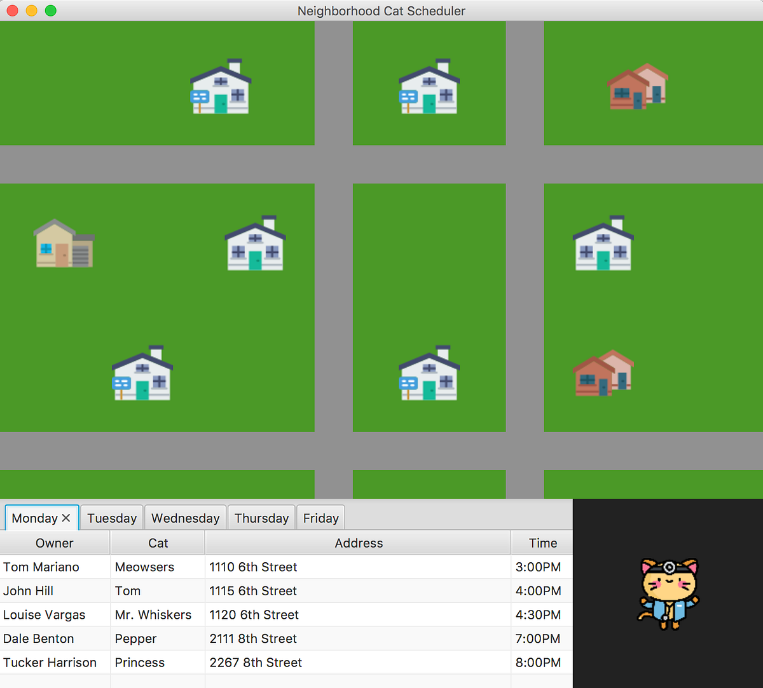Screen dimensions: 763x688
Task: Open the Friday schedule tab
Action: click(x=320, y=517)
